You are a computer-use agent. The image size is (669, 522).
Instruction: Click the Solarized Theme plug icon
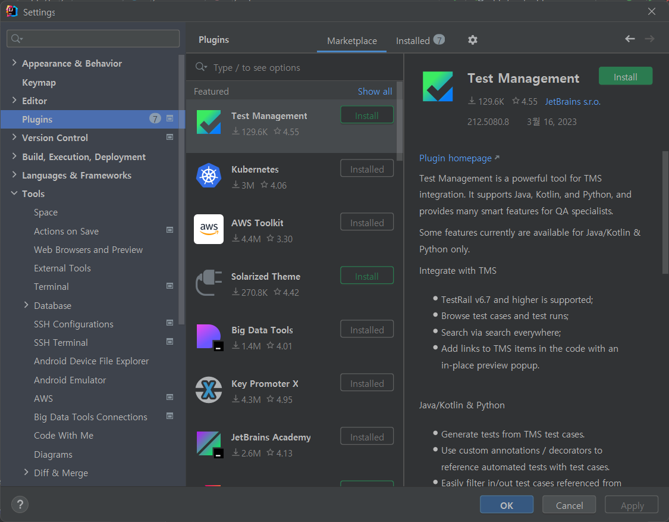[x=209, y=282]
